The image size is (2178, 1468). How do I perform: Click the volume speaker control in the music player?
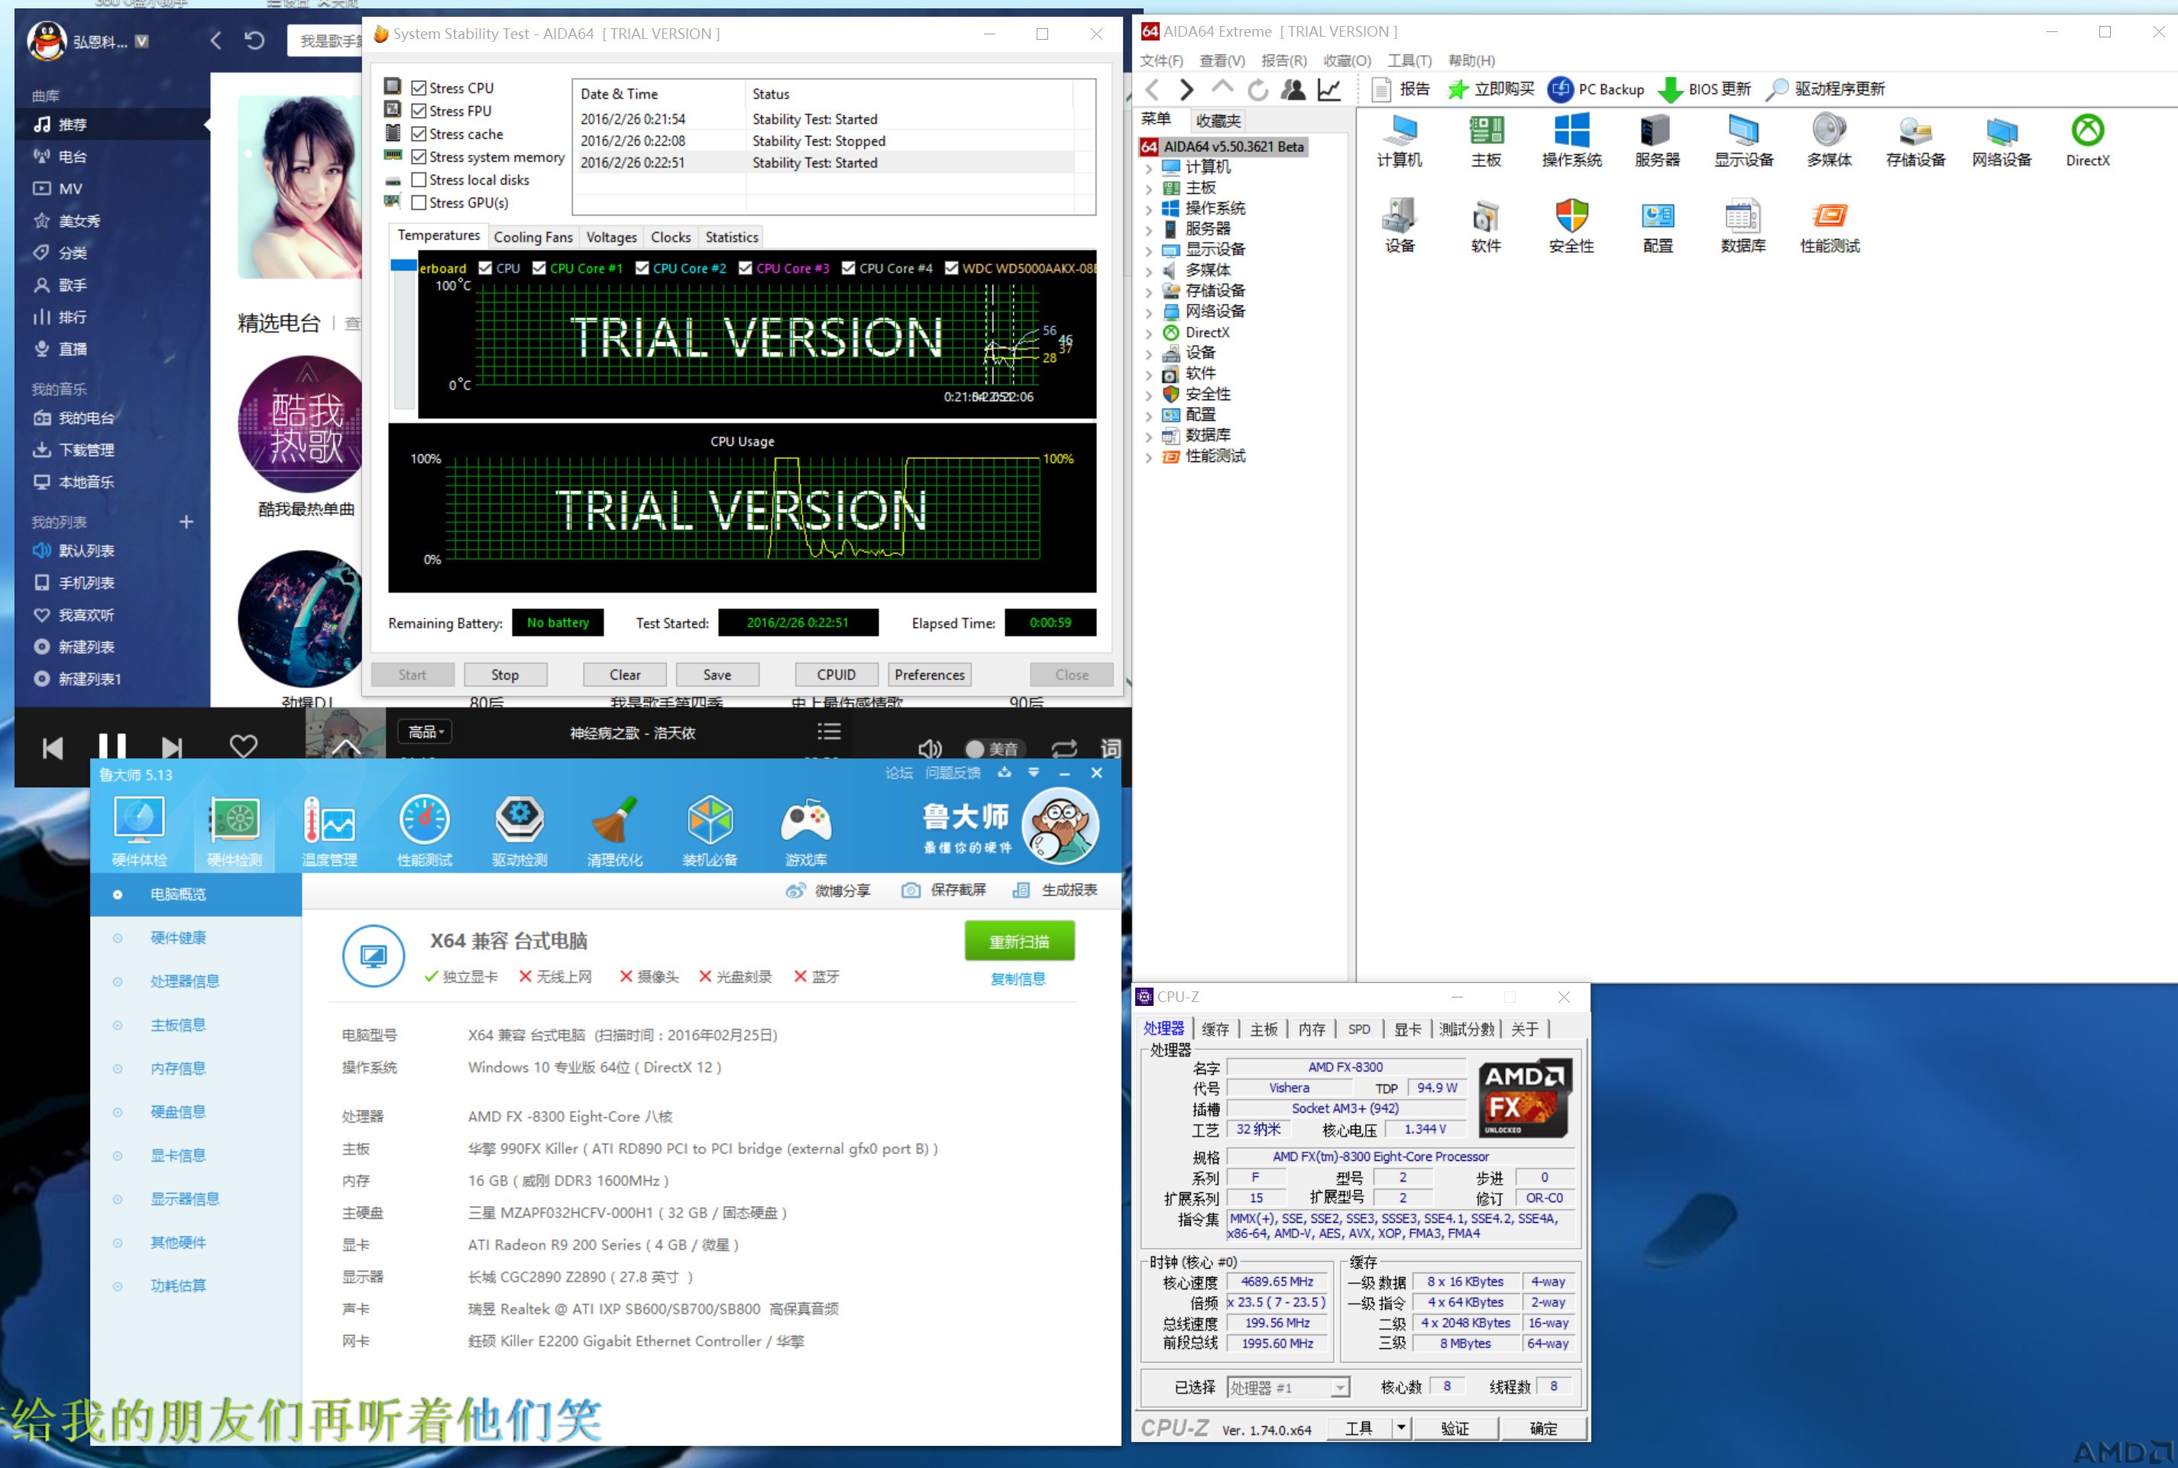(x=929, y=748)
